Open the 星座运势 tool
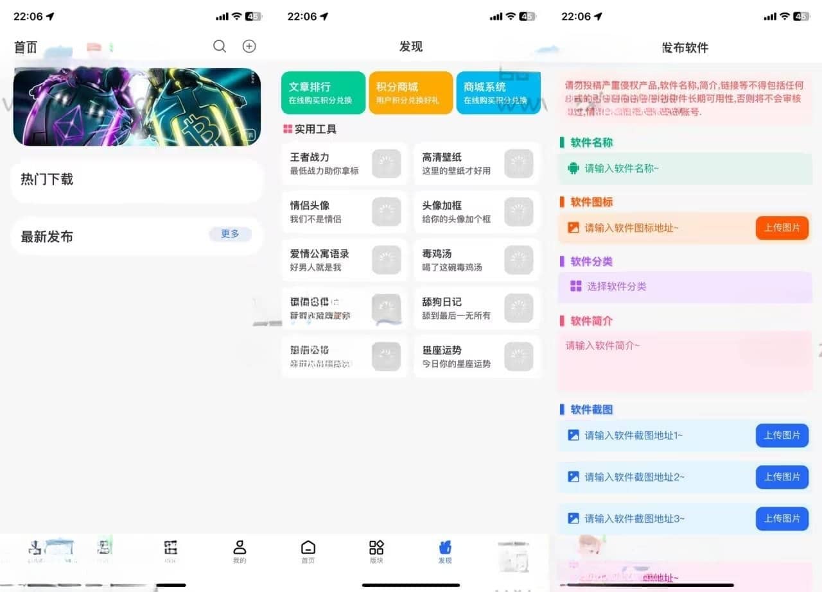The image size is (822, 592). tap(477, 357)
